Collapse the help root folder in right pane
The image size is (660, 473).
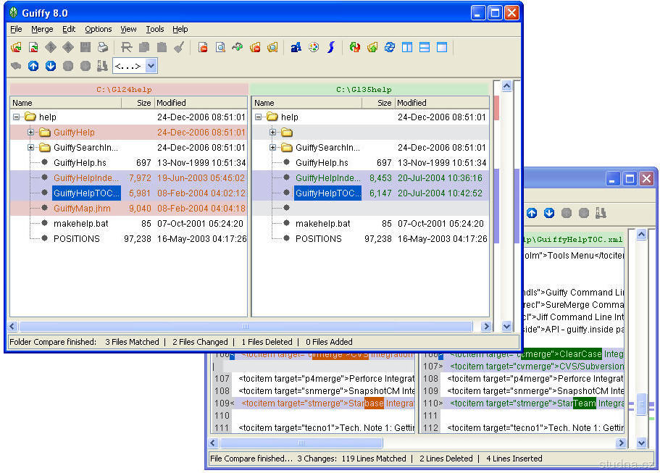pos(259,117)
